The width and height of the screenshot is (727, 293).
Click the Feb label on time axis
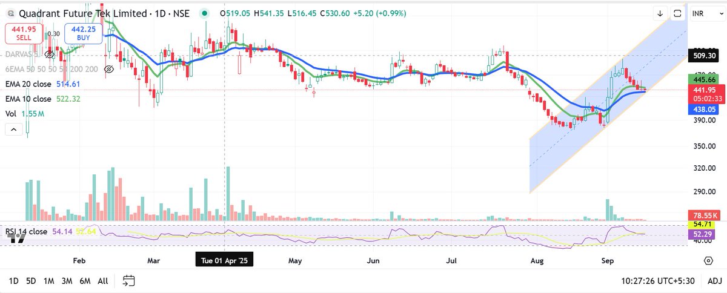(79, 260)
